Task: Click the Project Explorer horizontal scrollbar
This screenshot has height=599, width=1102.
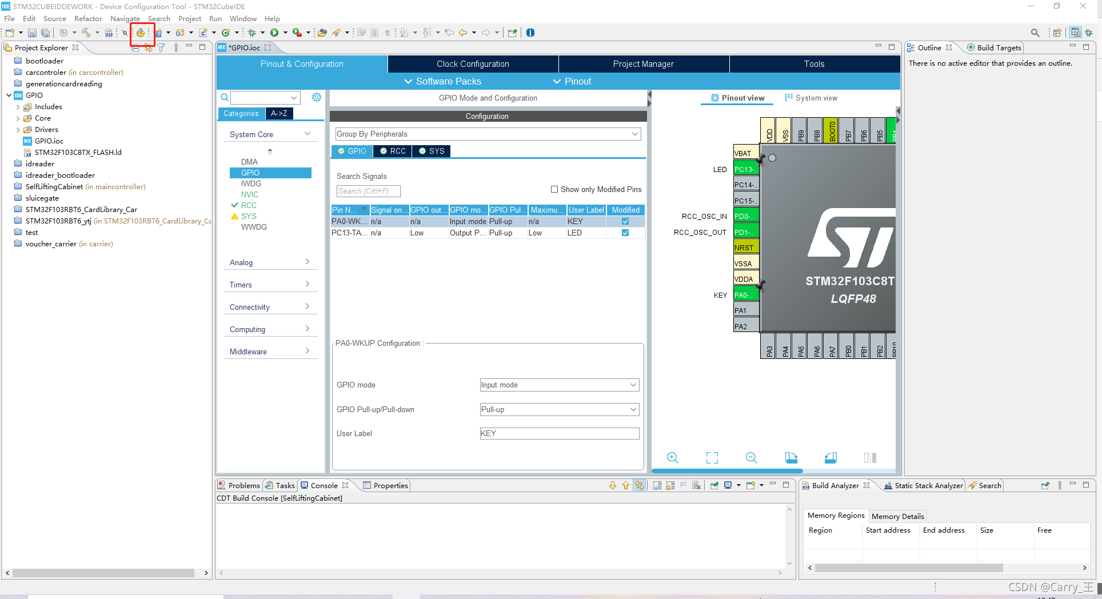Action: pos(103,573)
